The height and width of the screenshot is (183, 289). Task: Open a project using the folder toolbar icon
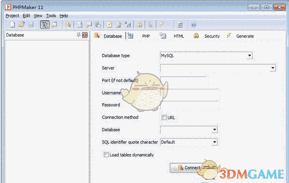click(x=22, y=24)
